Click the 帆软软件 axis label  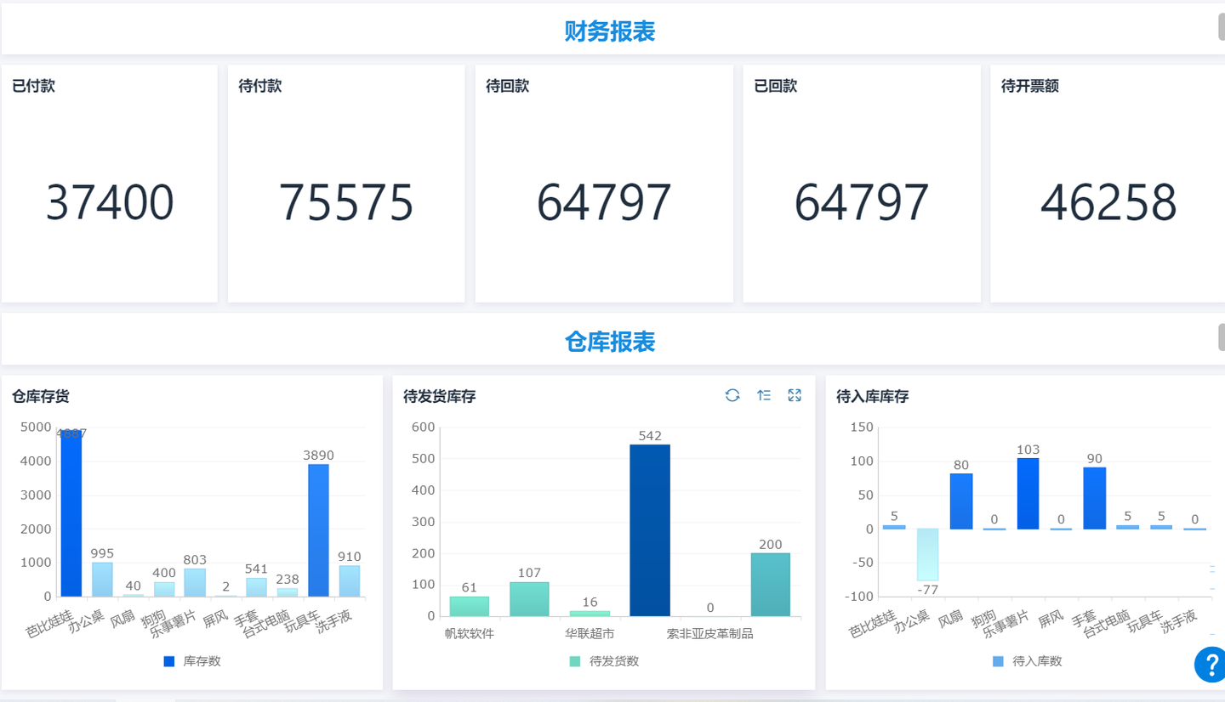click(470, 633)
